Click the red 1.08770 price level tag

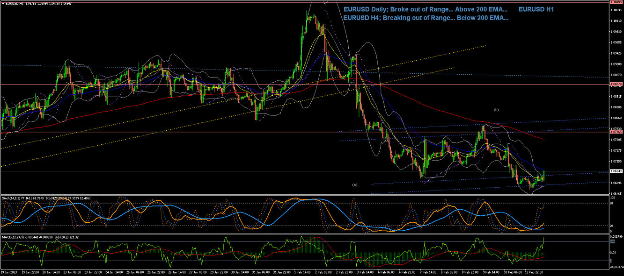click(x=615, y=85)
